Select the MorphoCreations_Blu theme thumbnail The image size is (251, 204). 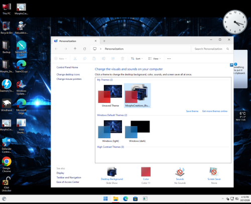pyautogui.click(x=138, y=95)
